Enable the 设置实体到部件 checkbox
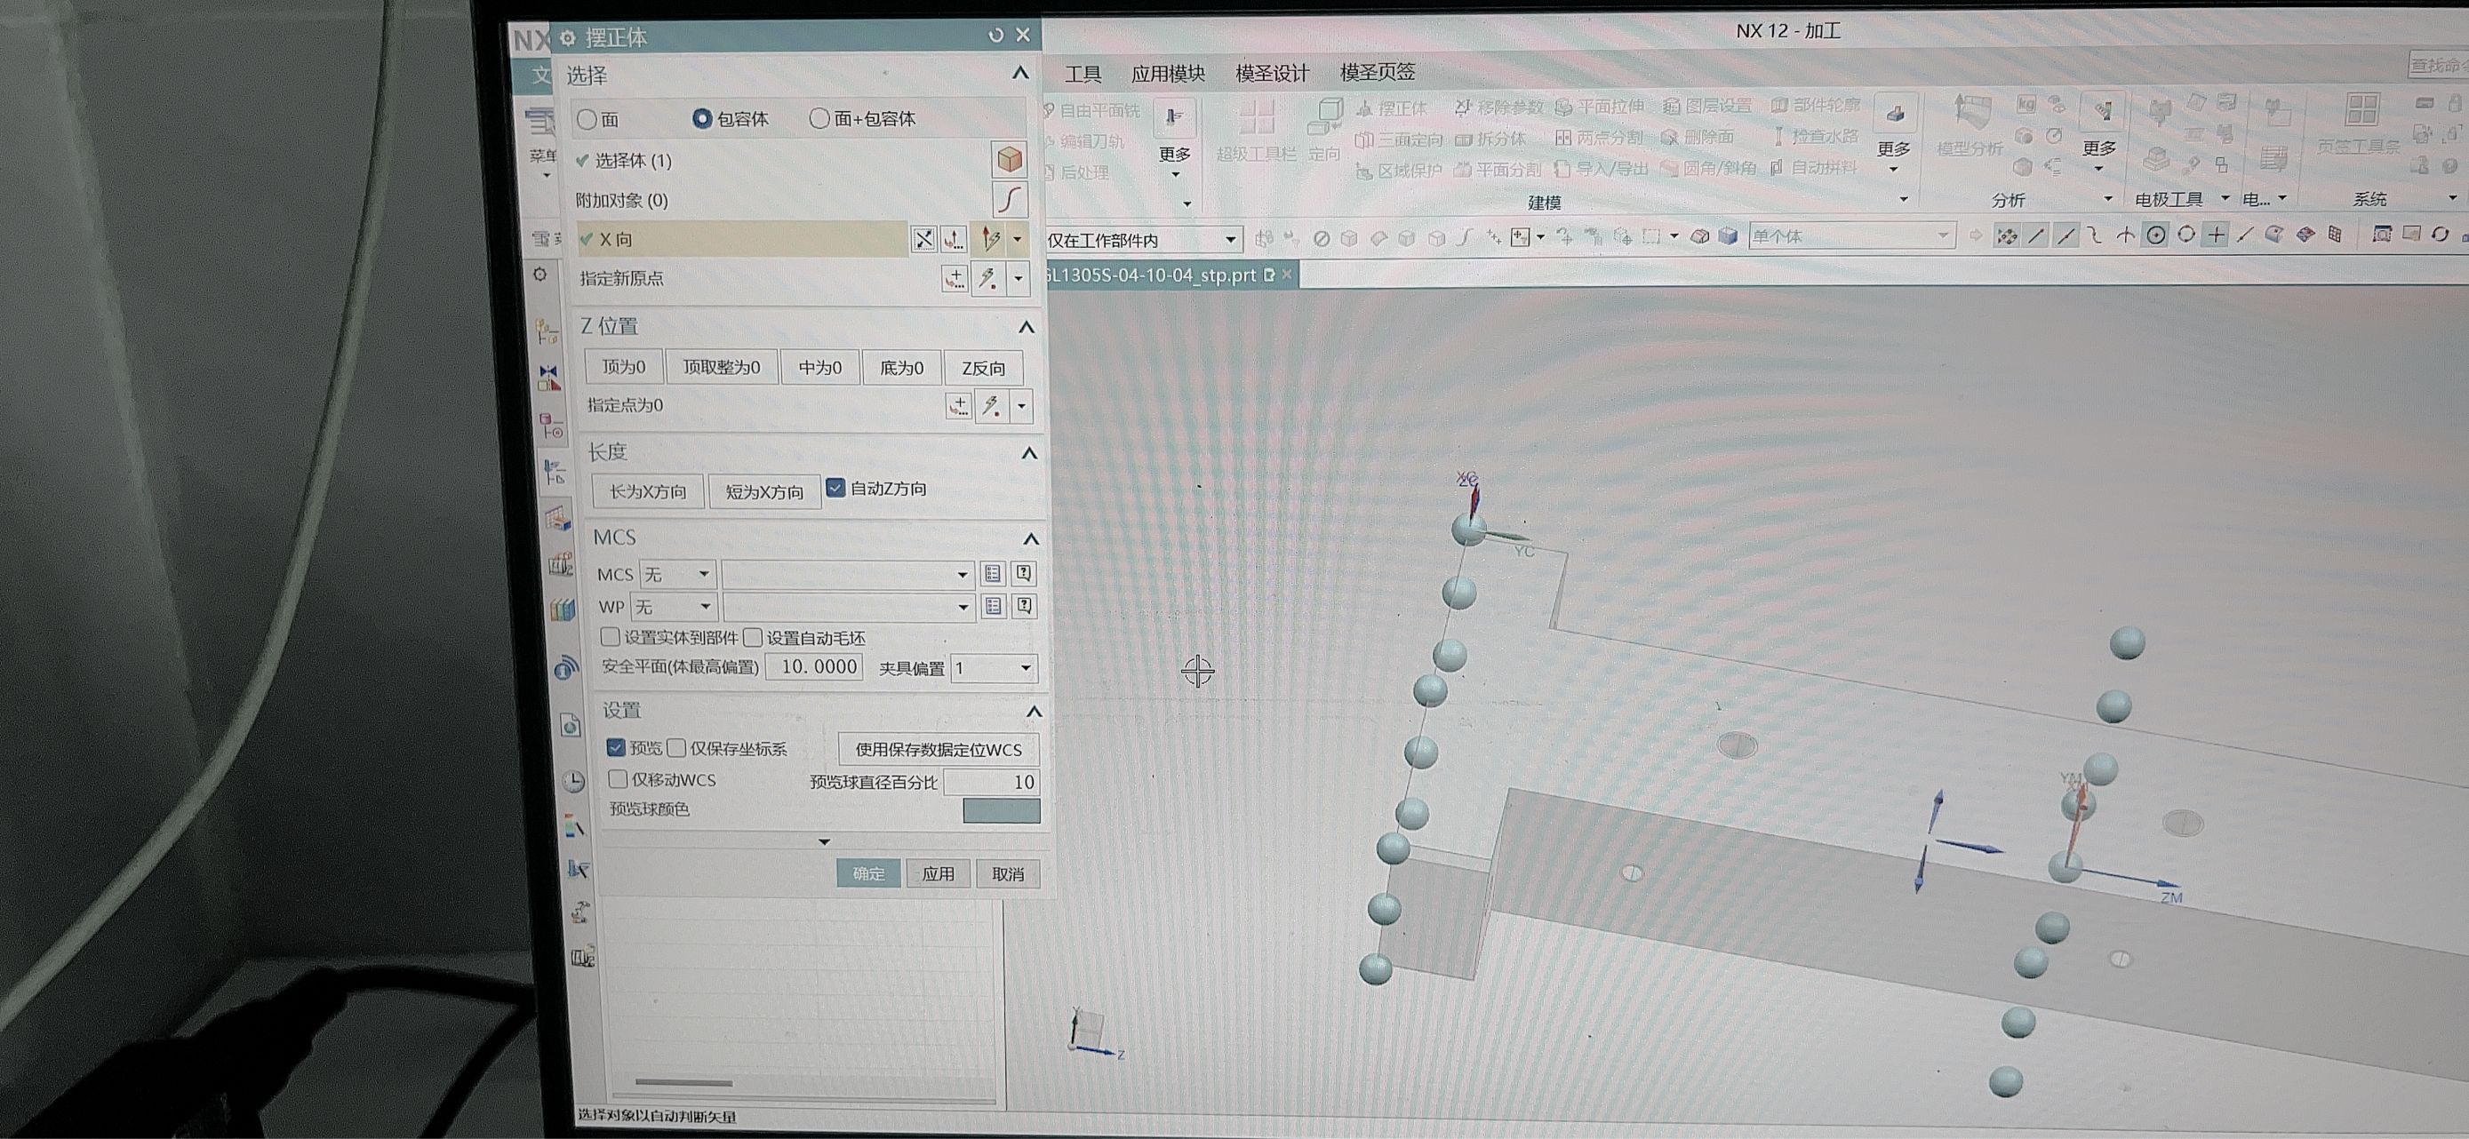Screen dimensions: 2469x1139 pyautogui.click(x=610, y=637)
